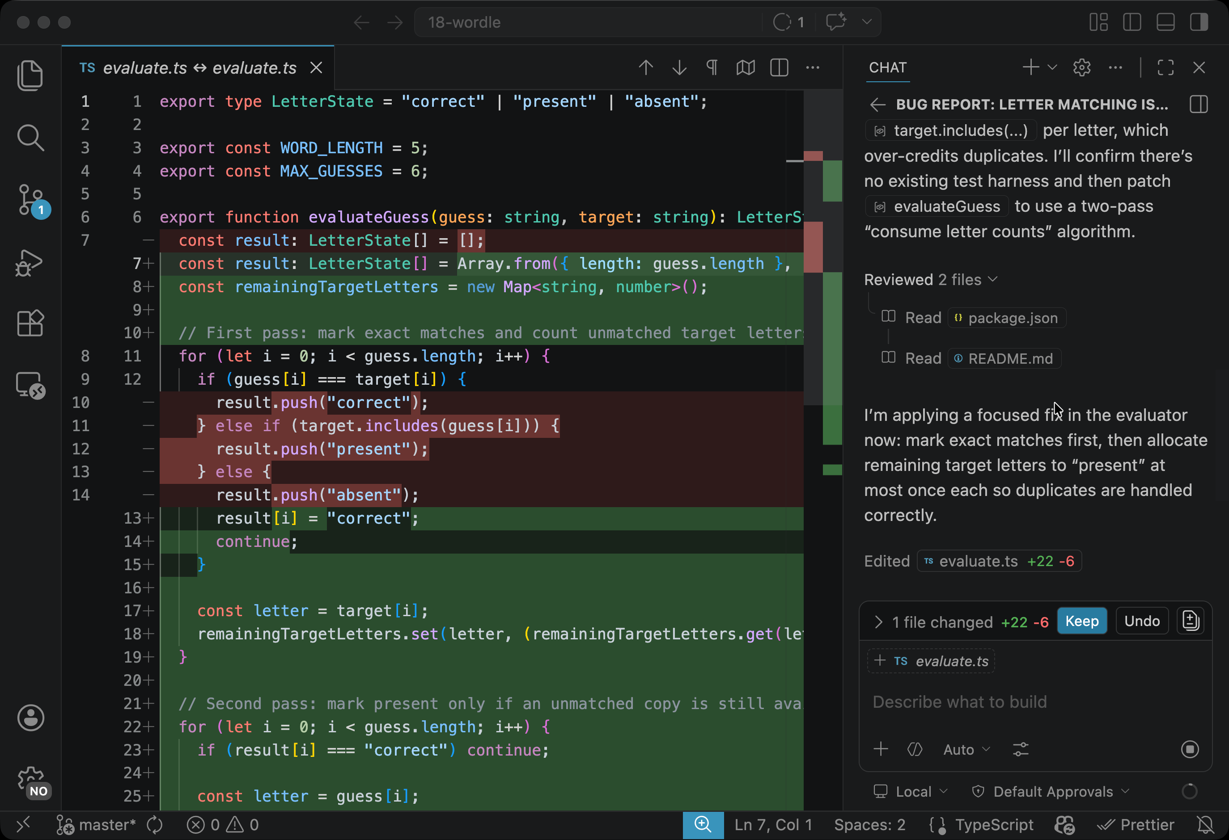Switch branch from master*
Screen dimensions: 1229x840
coord(96,825)
